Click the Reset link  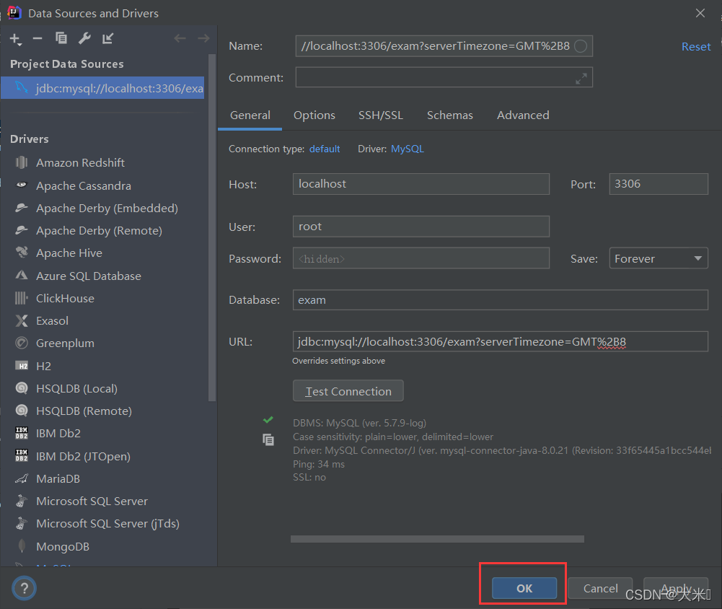pos(696,46)
